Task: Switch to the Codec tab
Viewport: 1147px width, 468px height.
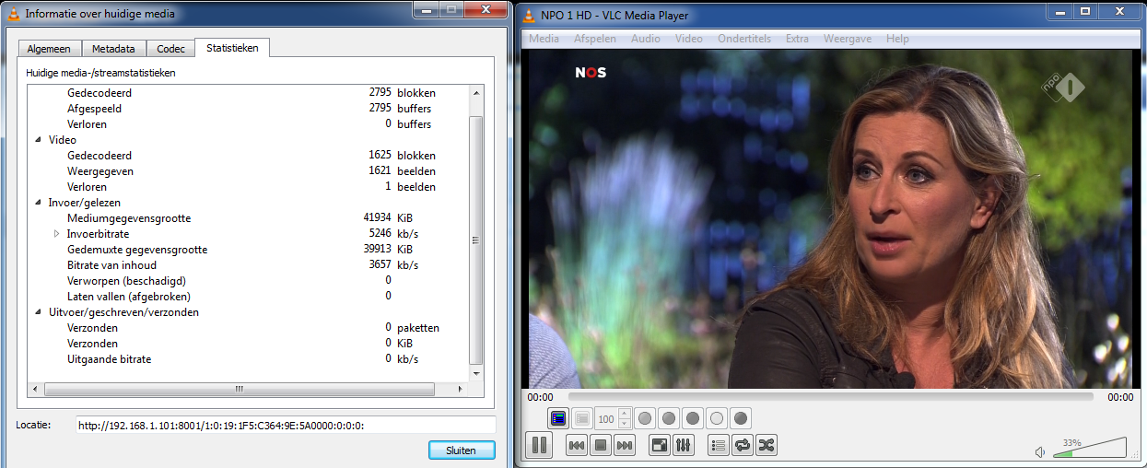Action: tap(170, 49)
